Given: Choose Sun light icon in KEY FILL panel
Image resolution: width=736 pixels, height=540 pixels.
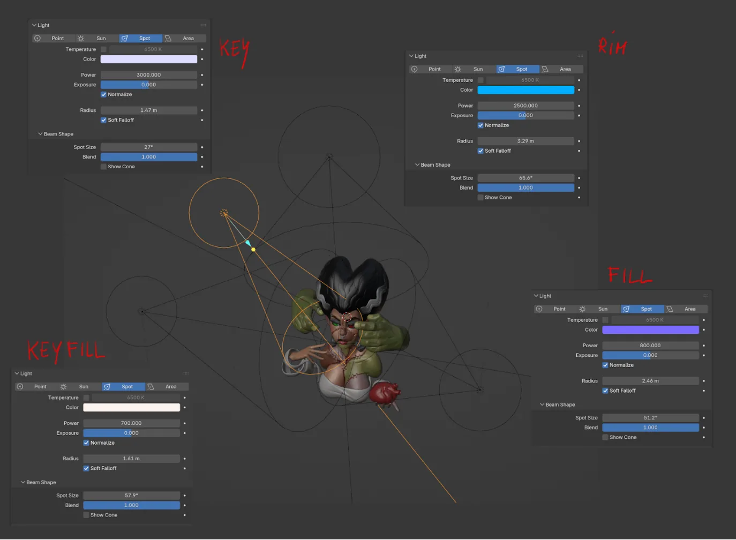Looking at the screenshot, I should click(x=63, y=387).
